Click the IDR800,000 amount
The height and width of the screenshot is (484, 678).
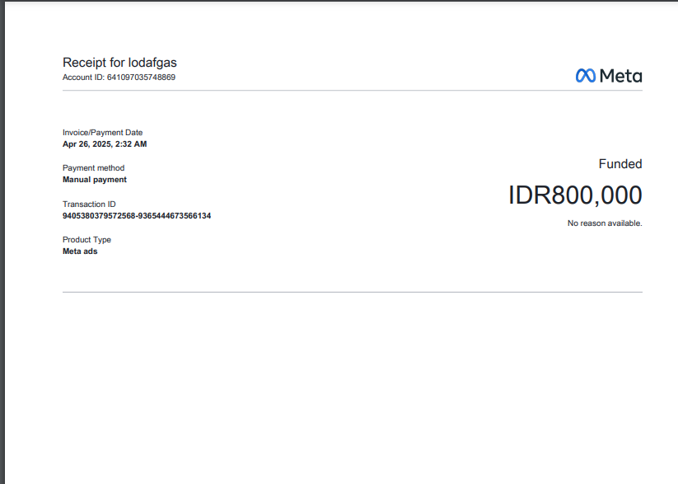point(574,195)
